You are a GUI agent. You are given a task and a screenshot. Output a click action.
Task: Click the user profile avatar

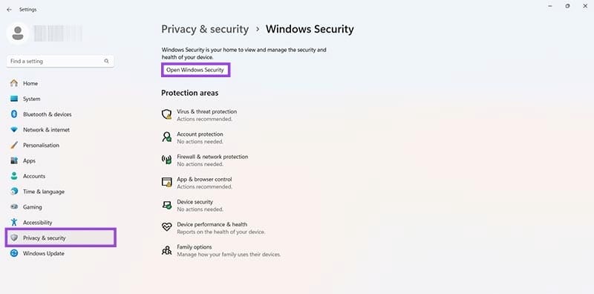pyautogui.click(x=17, y=33)
